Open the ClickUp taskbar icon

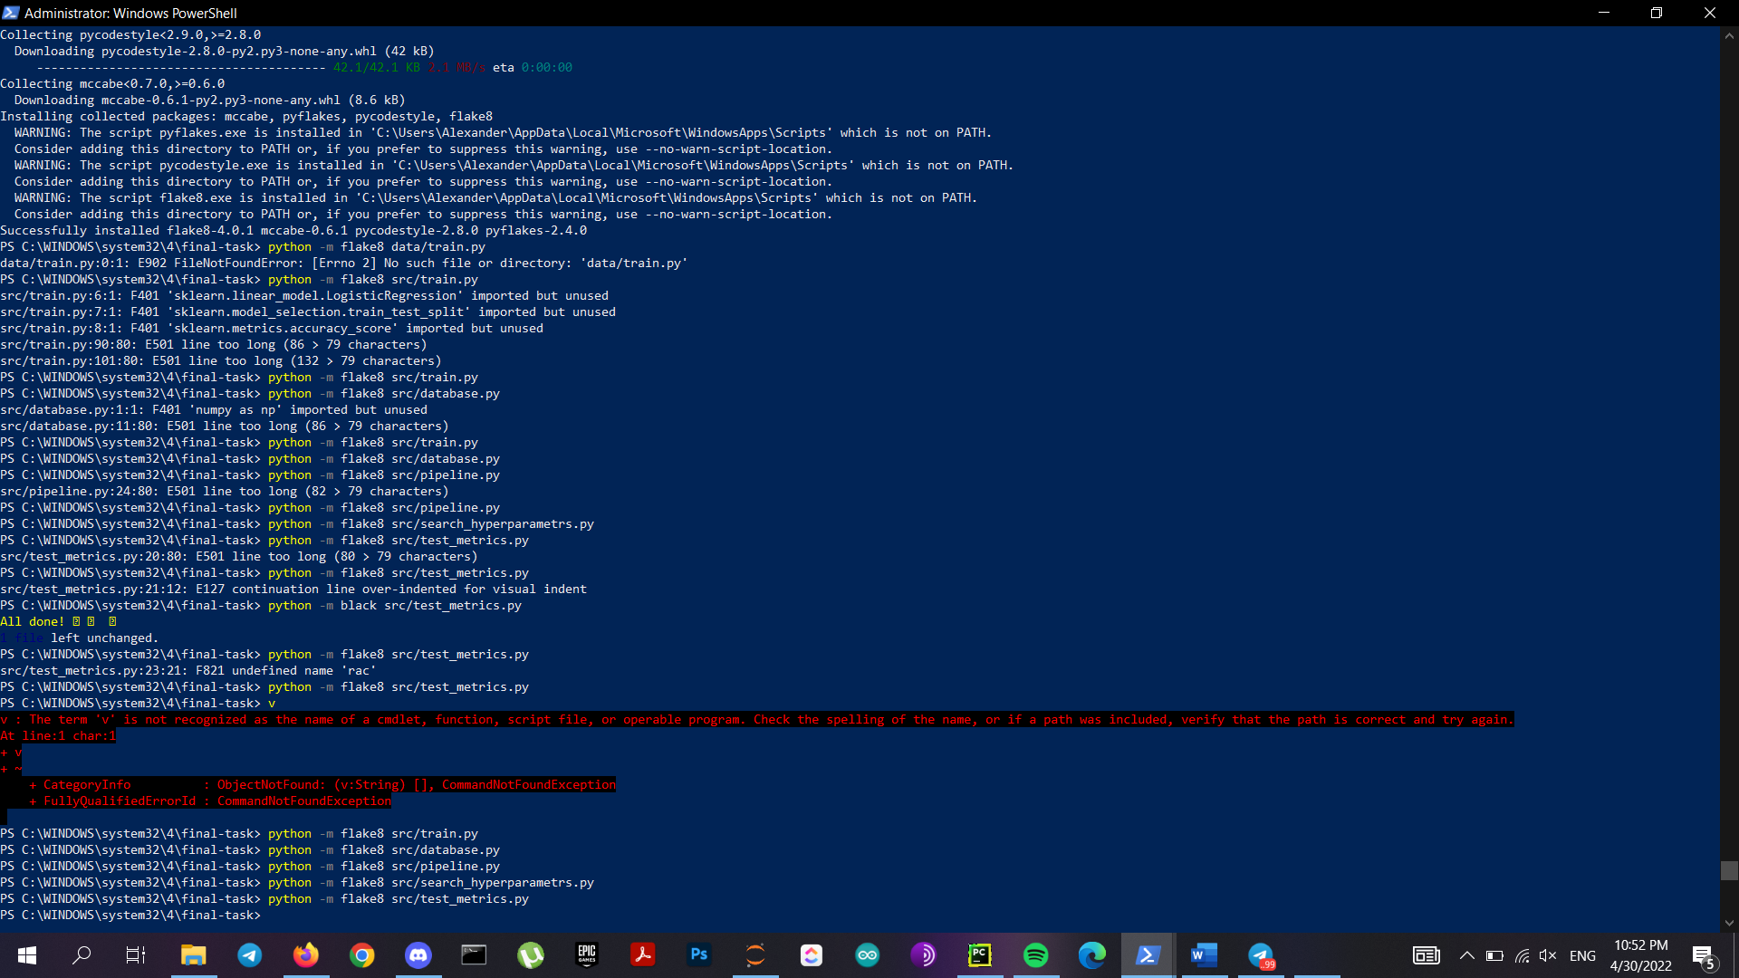[x=812, y=954]
